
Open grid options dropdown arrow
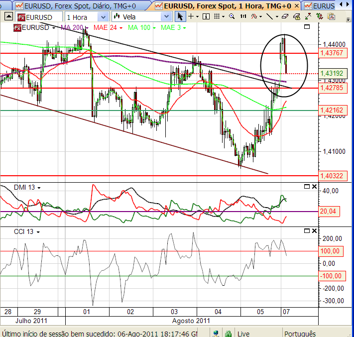click(x=223, y=17)
